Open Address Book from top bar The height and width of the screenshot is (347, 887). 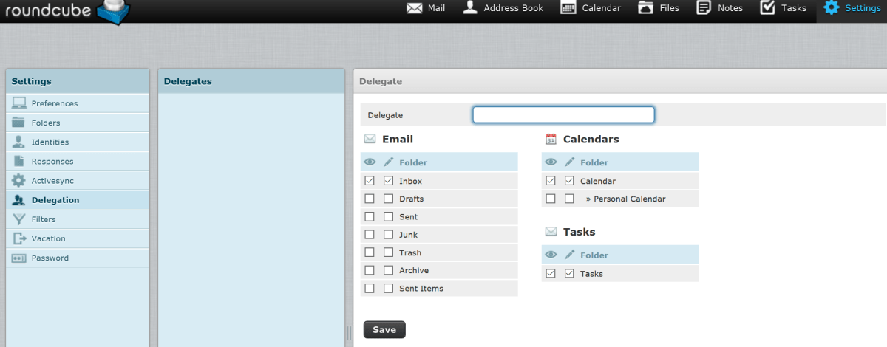click(x=469, y=8)
